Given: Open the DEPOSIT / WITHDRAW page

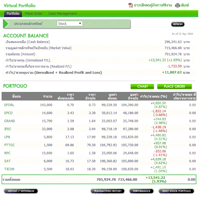Looking at the screenshot, I should click(21, 191).
